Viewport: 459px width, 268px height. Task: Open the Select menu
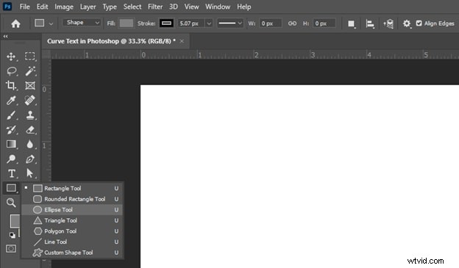point(132,7)
